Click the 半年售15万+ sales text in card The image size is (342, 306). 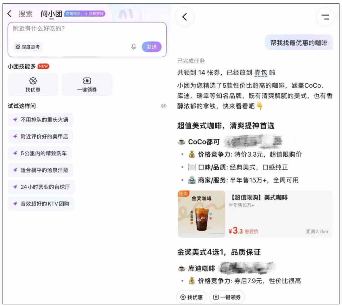pos(241,205)
